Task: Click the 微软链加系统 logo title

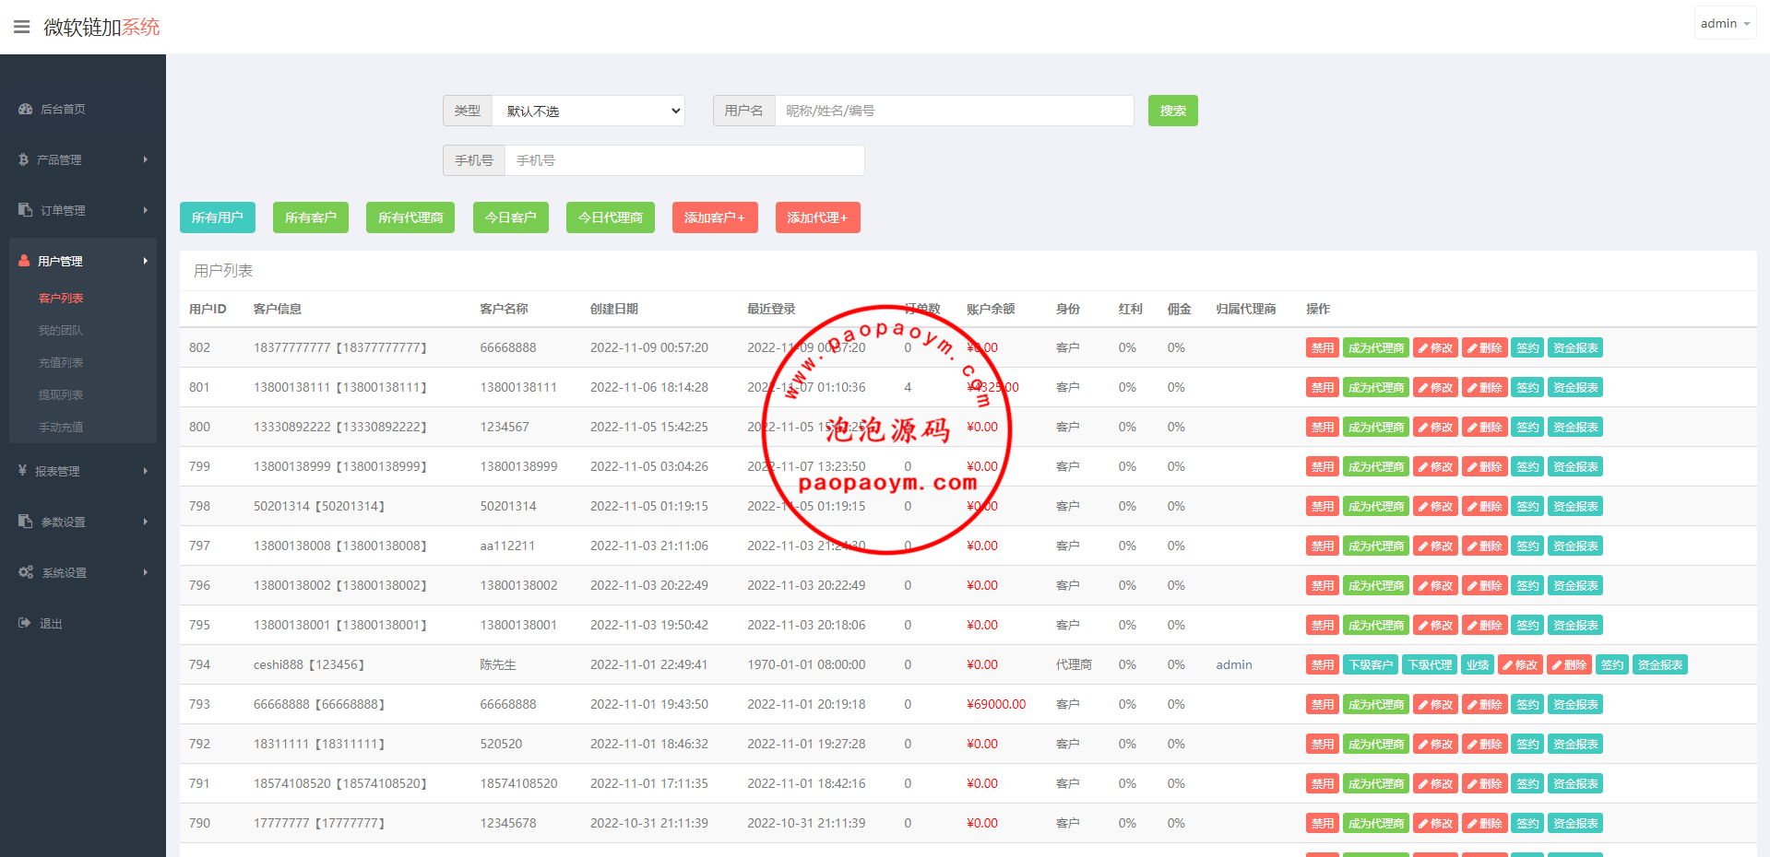Action: [x=101, y=27]
